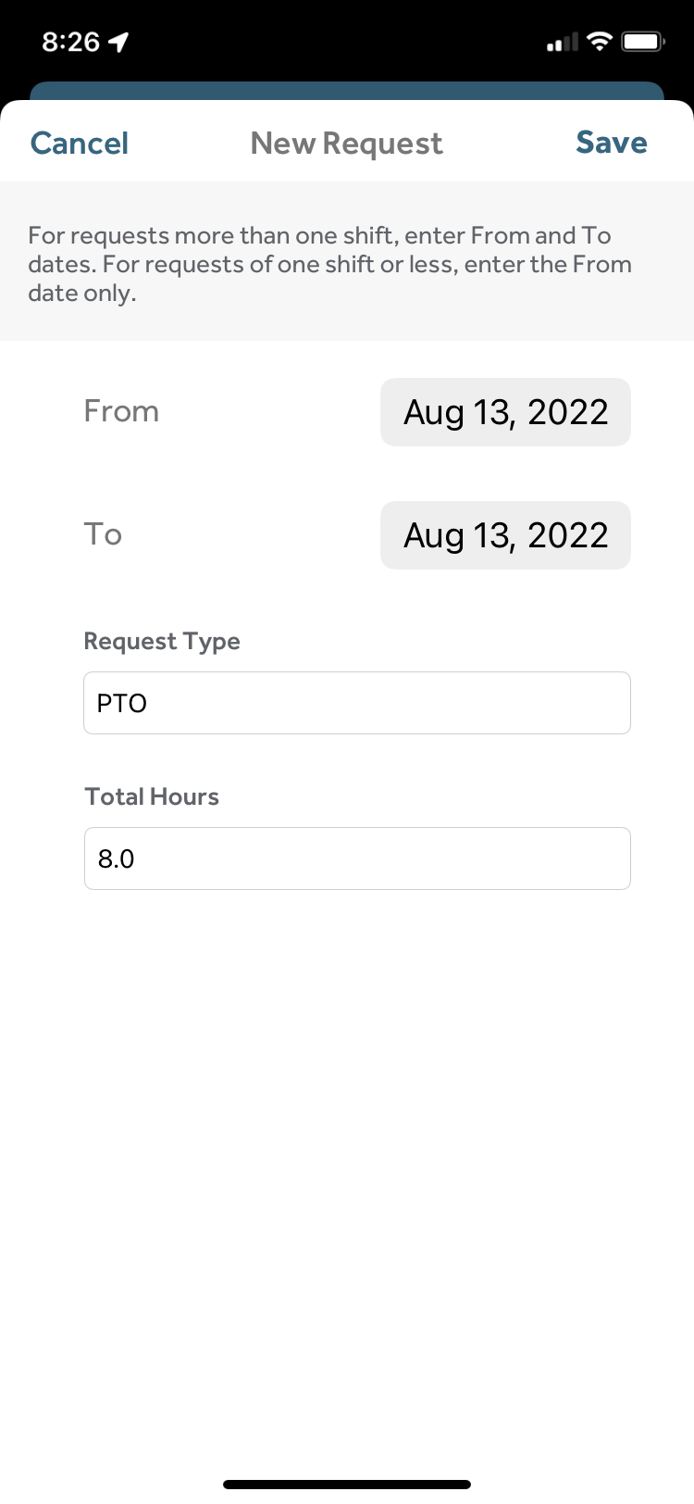Tap the location arrow in status bar

[118, 42]
